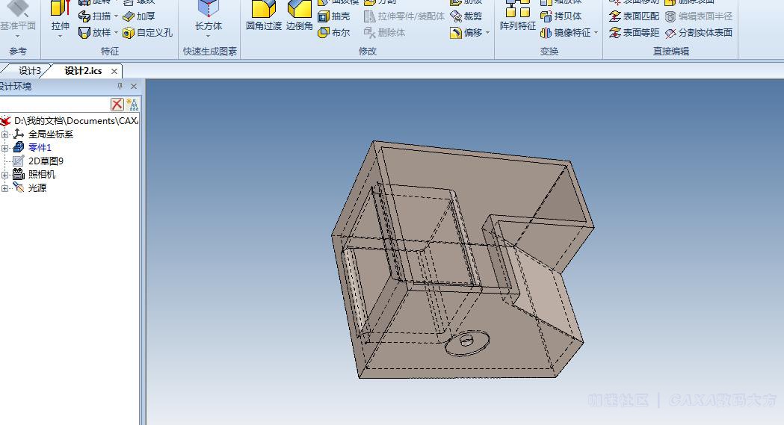
Task: Switch to the 设计3 document tab
Action: tap(30, 71)
